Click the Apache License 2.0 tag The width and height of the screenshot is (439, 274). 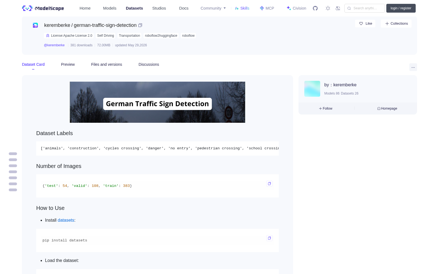click(69, 36)
